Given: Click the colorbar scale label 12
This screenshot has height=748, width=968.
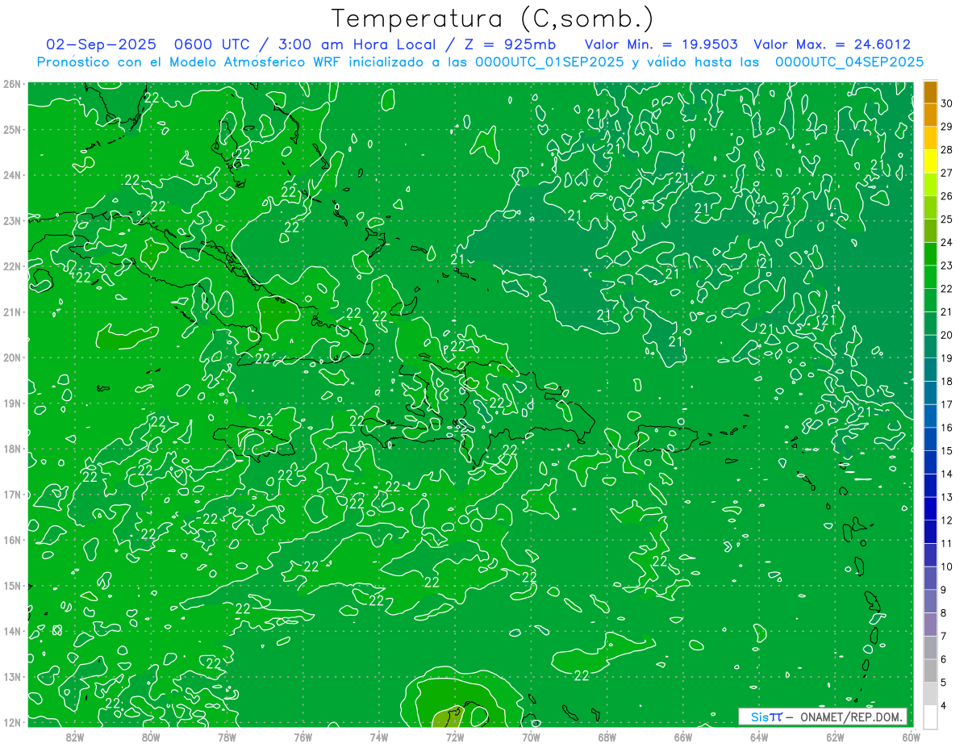Looking at the screenshot, I should click(946, 520).
